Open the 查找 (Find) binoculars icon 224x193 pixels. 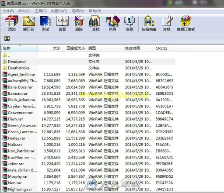(x=96, y=23)
